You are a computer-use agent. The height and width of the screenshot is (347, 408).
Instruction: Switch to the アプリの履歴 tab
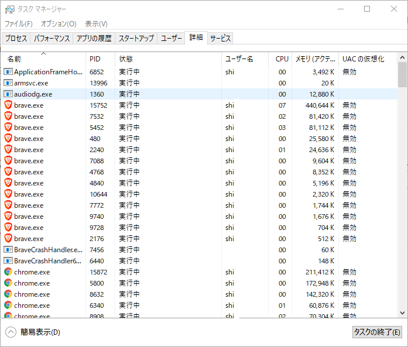pyautogui.click(x=94, y=38)
